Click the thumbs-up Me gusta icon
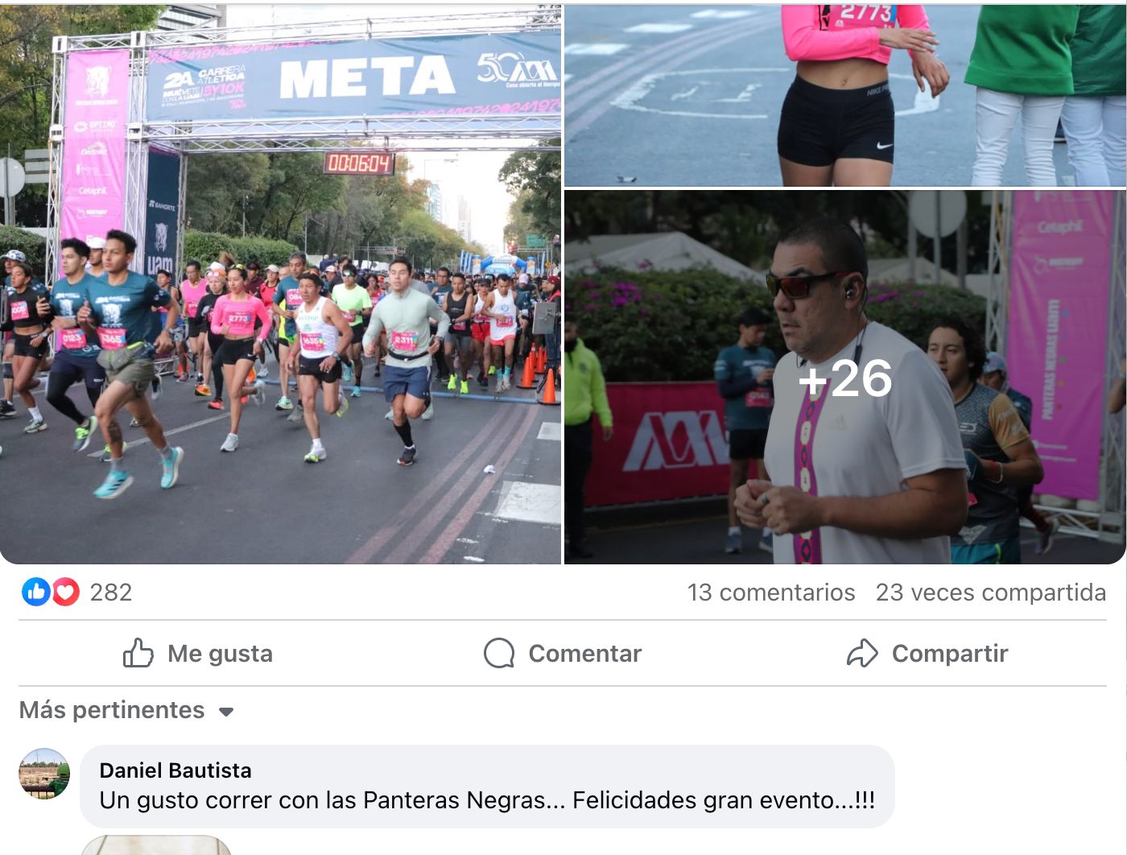 138,653
